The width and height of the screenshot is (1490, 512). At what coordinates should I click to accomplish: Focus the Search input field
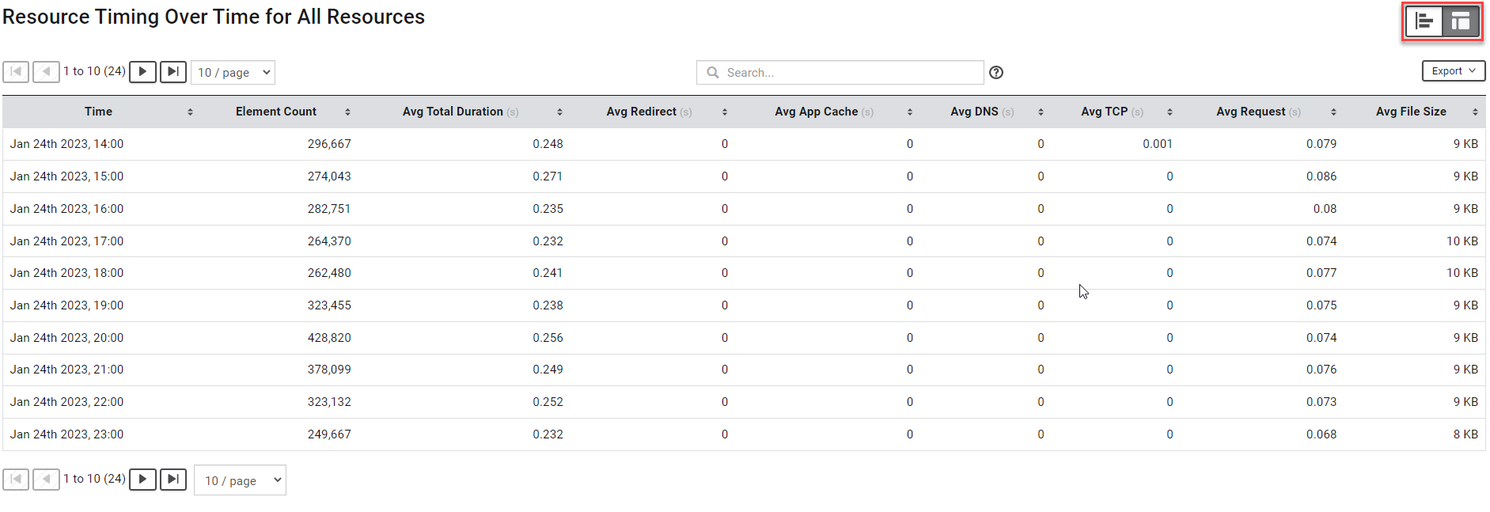click(x=840, y=72)
